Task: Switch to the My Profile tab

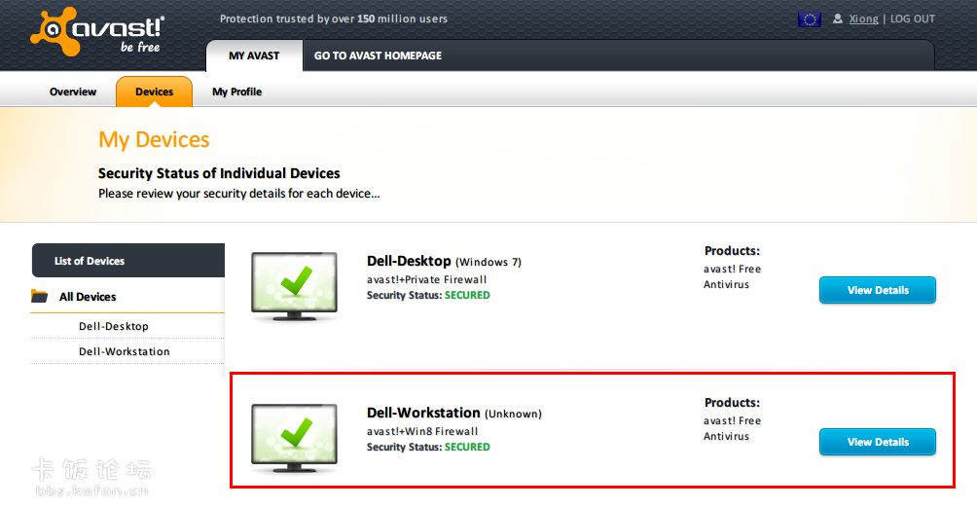Action: point(236,91)
